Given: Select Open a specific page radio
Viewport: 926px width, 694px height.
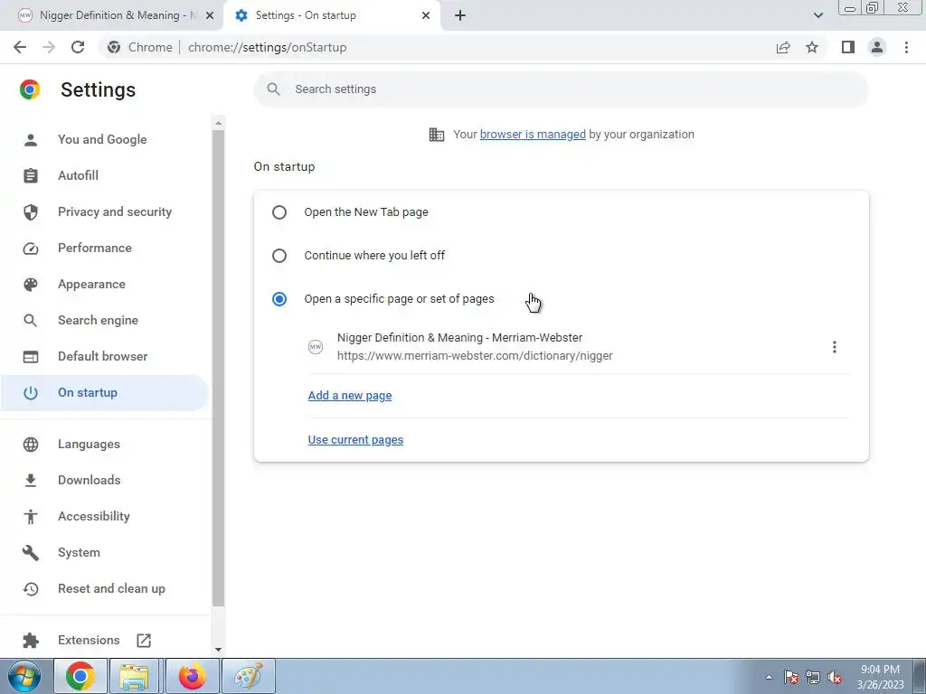Looking at the screenshot, I should (x=279, y=298).
